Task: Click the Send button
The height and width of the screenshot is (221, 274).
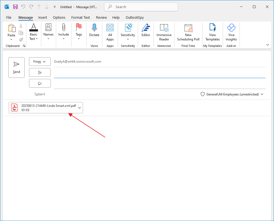Action: pyautogui.click(x=17, y=68)
